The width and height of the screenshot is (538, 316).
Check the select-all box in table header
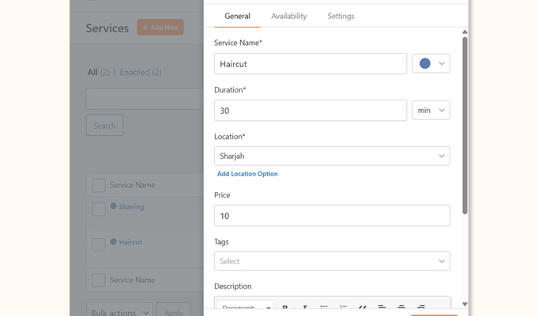click(99, 186)
